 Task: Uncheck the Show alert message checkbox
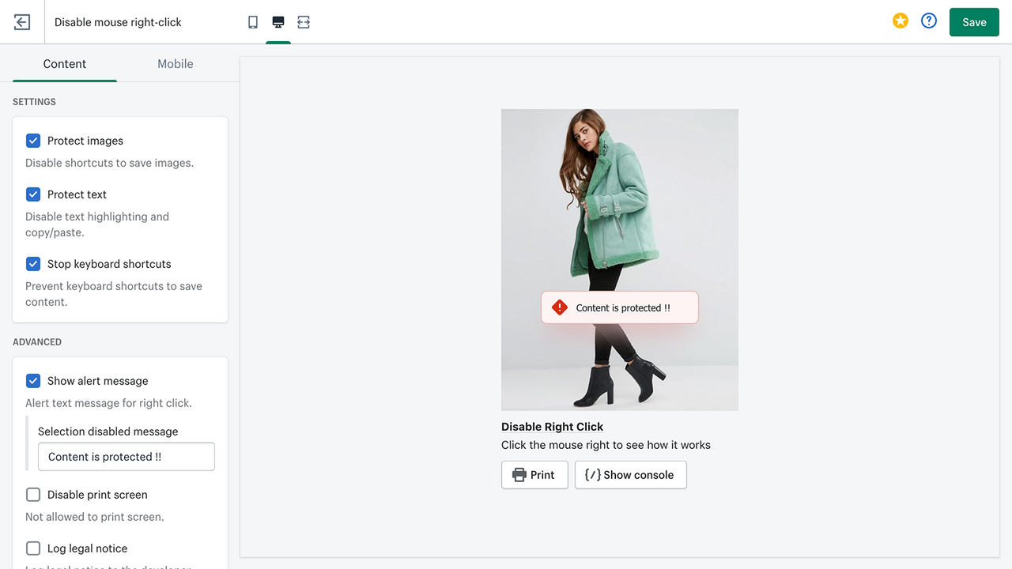click(33, 381)
